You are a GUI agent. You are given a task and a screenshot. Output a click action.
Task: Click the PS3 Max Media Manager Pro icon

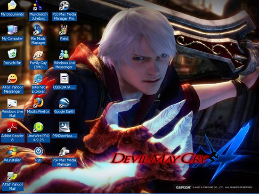pos(64,6)
